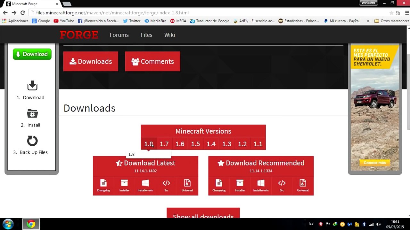Expand the Otros marcadores bookmark folder
The image size is (410, 230).
(392, 21)
